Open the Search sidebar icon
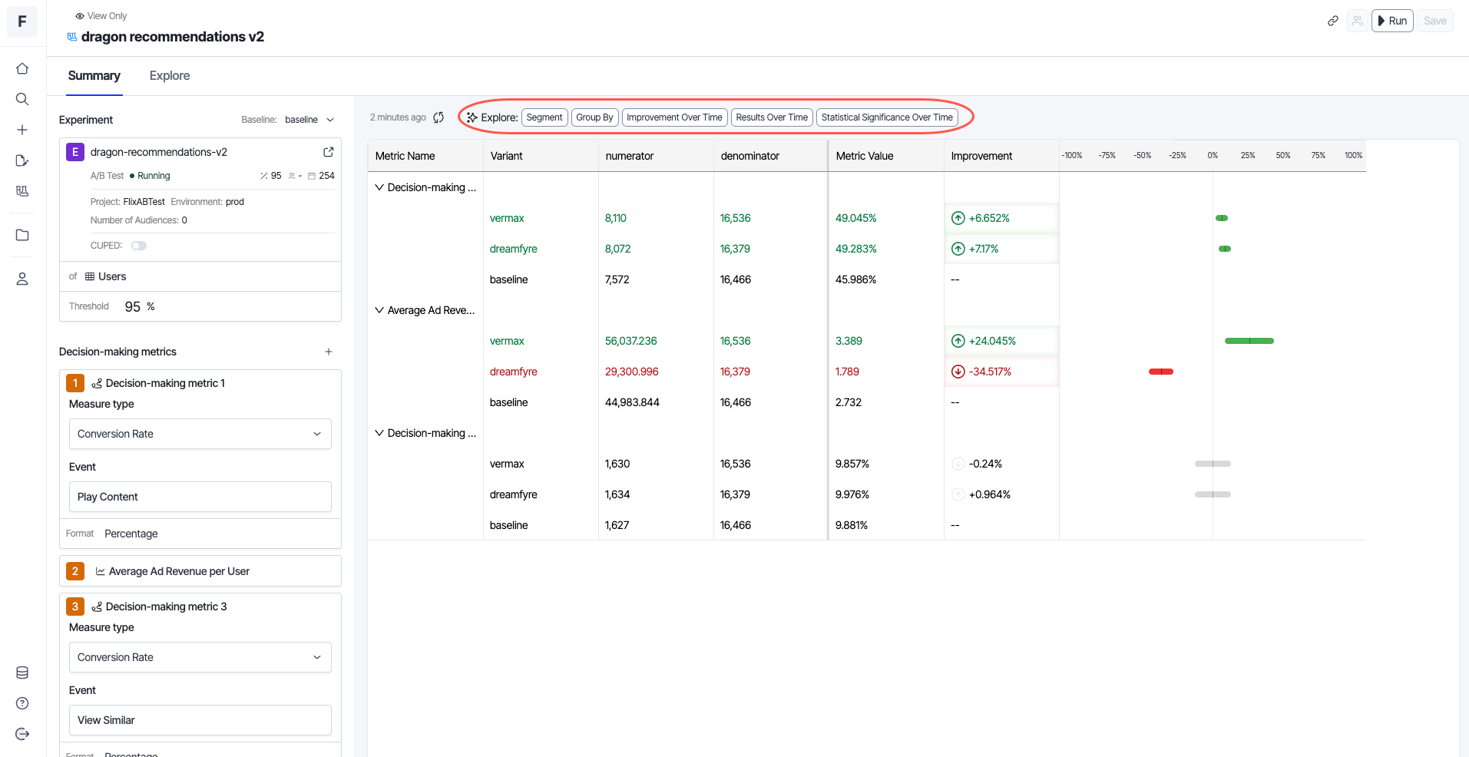The image size is (1469, 757). click(22, 99)
